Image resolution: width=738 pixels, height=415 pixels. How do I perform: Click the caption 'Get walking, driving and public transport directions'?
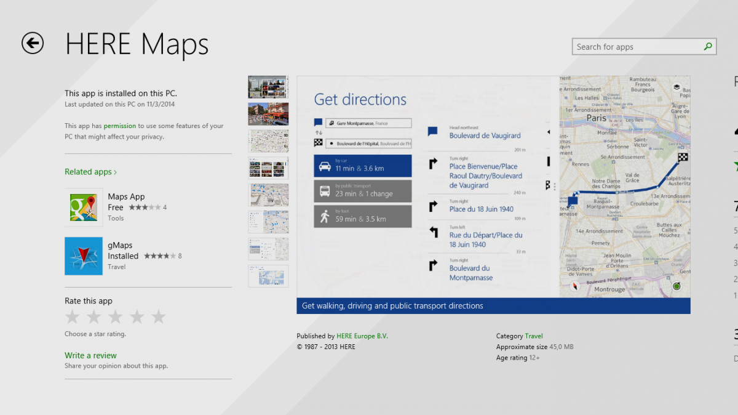(392, 306)
